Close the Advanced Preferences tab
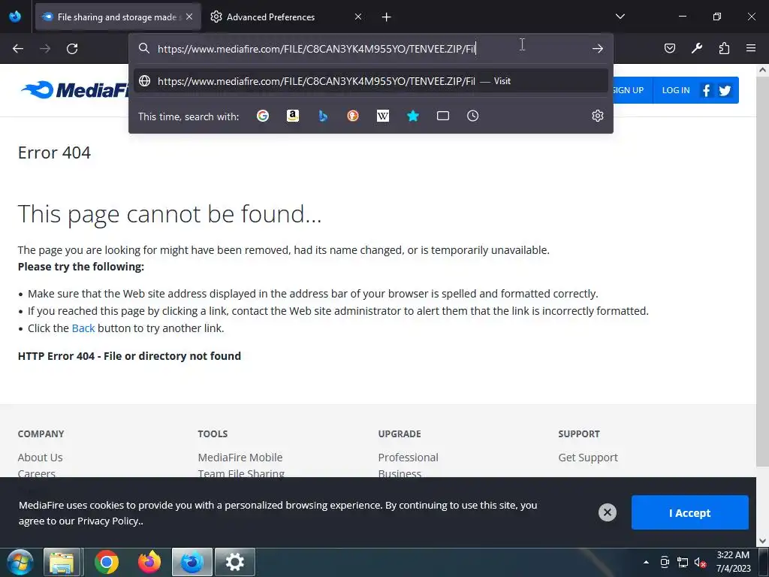The height and width of the screenshot is (577, 769). click(x=358, y=17)
